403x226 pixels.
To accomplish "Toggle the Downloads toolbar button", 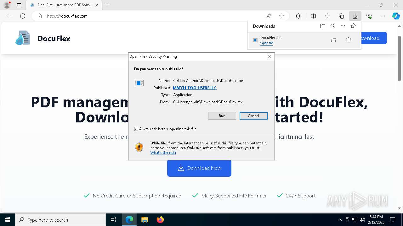I will tap(355, 16).
